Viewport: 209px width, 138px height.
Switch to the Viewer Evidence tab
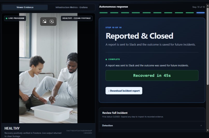click(25, 7)
